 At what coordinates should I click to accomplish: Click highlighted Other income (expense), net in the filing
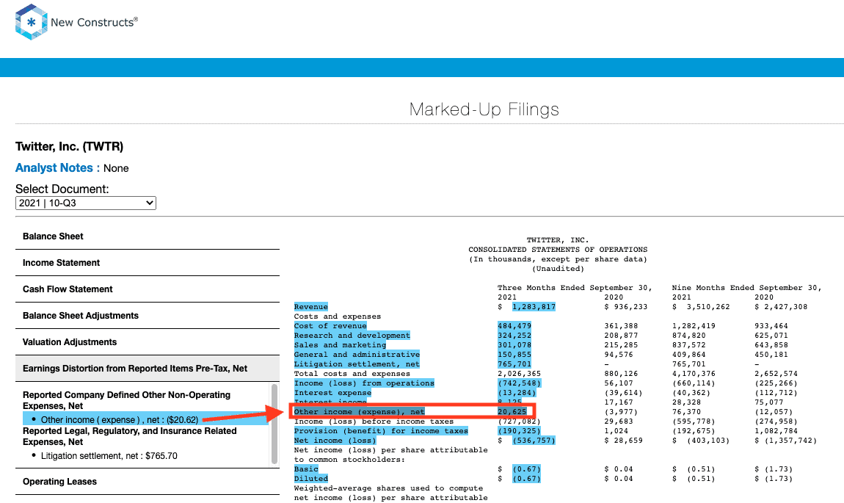(x=359, y=412)
